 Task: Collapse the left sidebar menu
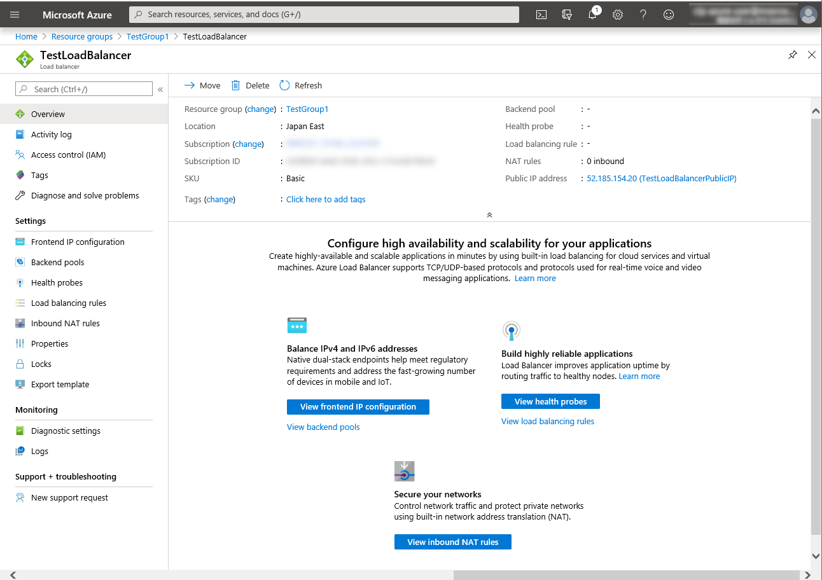(x=160, y=90)
